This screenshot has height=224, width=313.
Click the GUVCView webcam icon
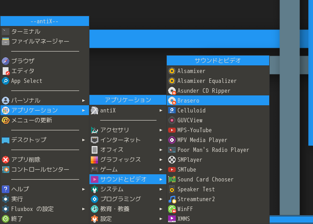pyautogui.click(x=172, y=120)
